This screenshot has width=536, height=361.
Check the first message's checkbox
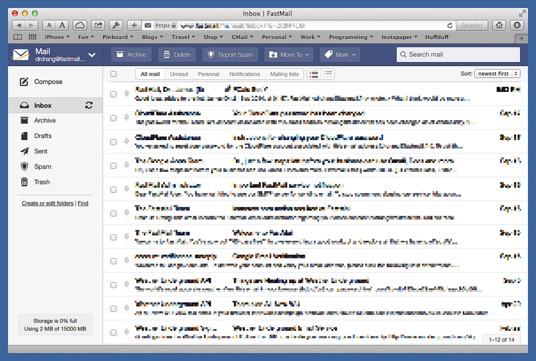point(114,94)
